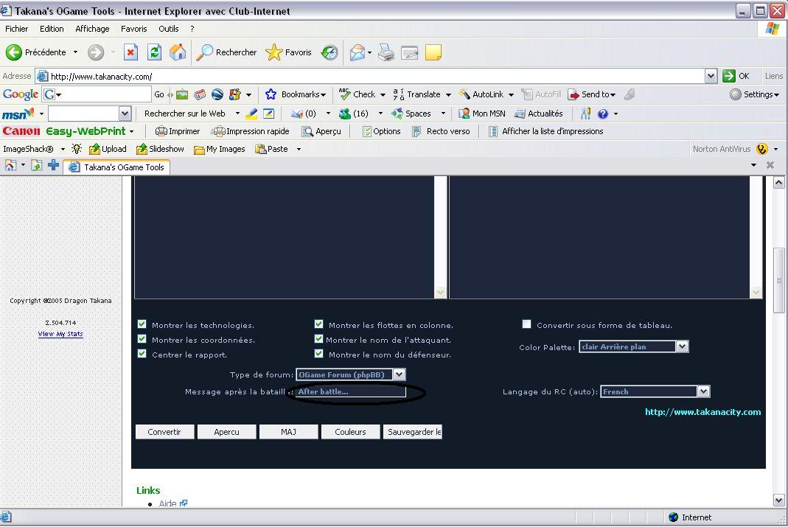This screenshot has width=788, height=527.
Task: Enable Convertir sous forme de tableau
Action: tap(526, 324)
